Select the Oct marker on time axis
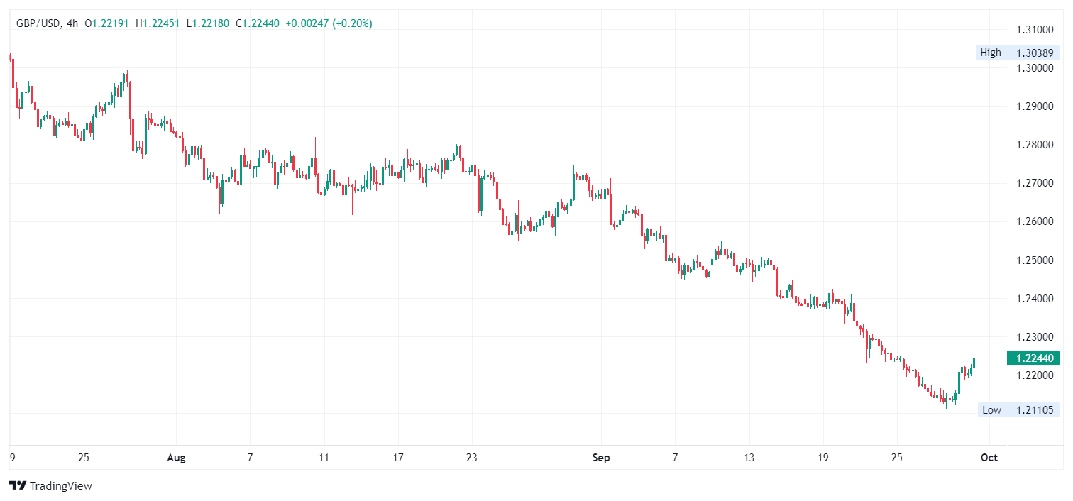Screen dimensions: 1073x501 click(x=989, y=458)
